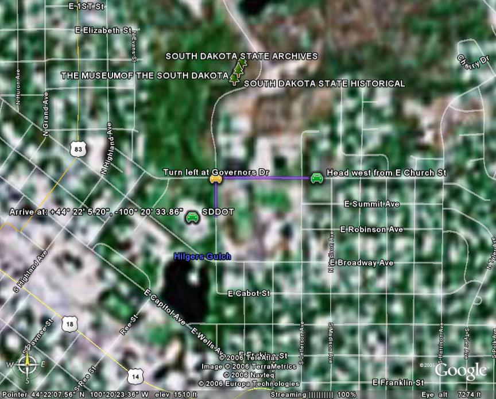This screenshot has height=399, width=496.
Task: Click the N Tyler Ave street label
Action: coord(491,253)
